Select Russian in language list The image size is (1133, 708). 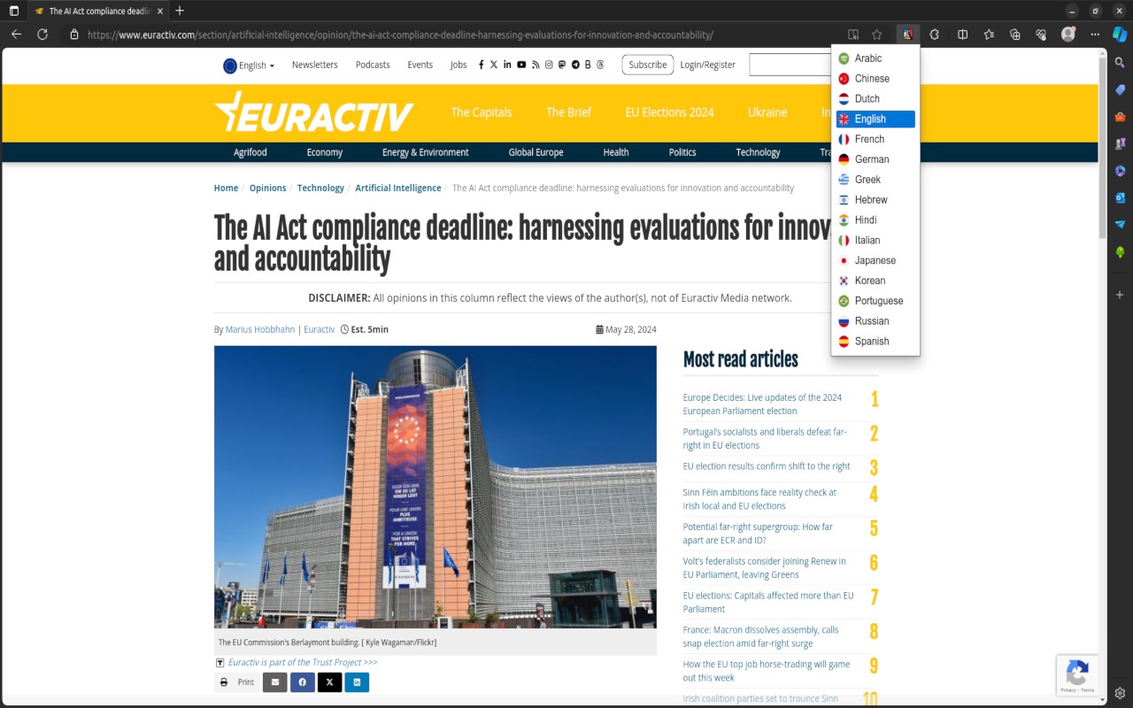tap(875, 321)
